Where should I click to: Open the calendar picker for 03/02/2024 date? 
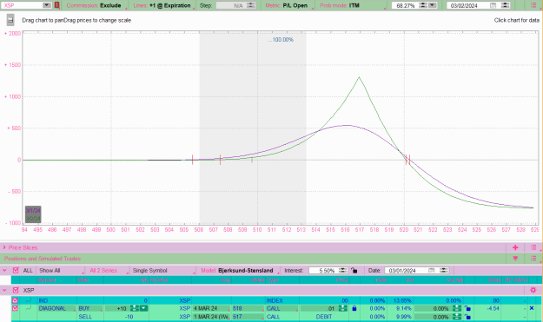493,5
